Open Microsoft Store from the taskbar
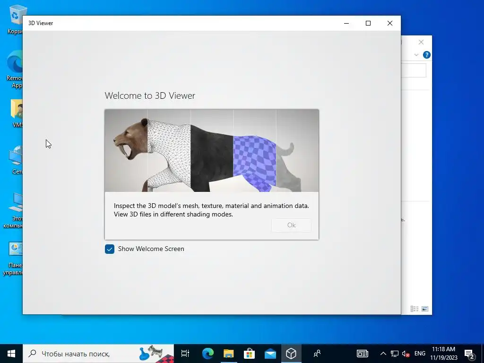Screen dimensions: 484x363 pos(250,354)
